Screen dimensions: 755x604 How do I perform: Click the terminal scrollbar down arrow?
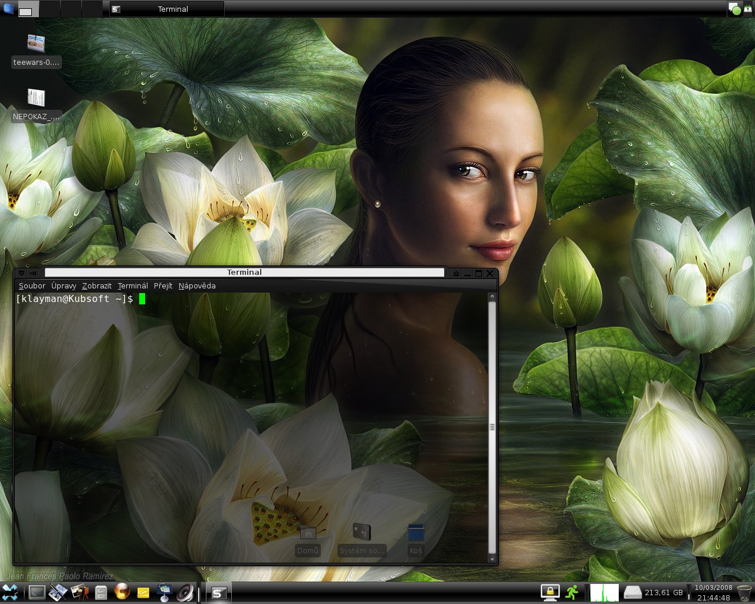pyautogui.click(x=493, y=558)
